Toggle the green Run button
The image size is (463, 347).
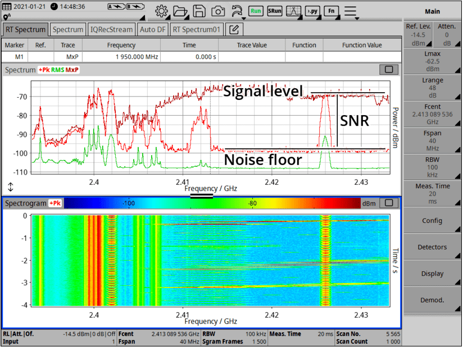pyautogui.click(x=256, y=11)
